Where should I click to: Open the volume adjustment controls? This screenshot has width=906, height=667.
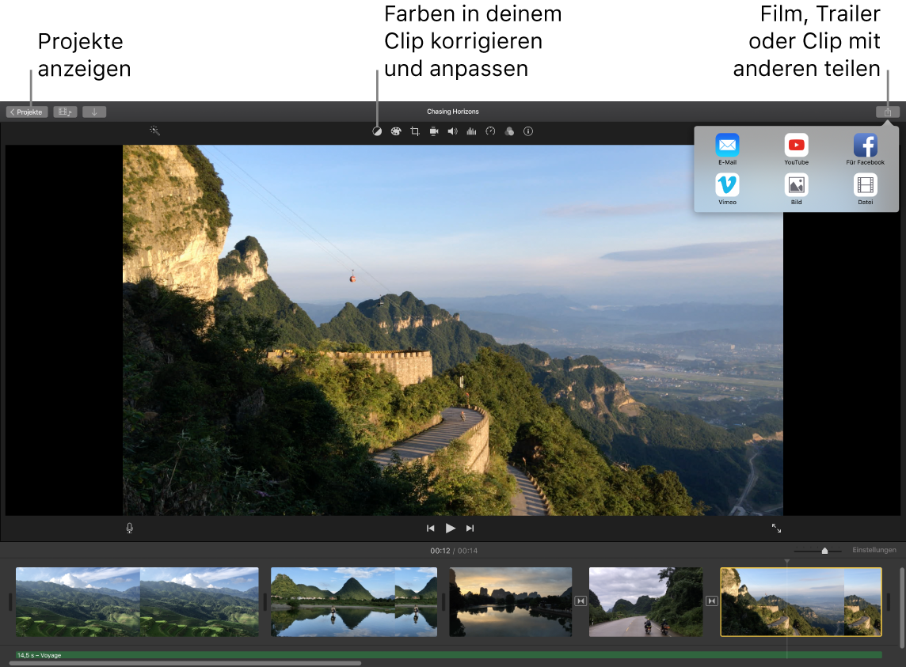pos(452,131)
